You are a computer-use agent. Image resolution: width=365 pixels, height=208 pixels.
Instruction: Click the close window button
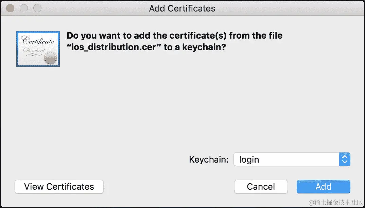pos(10,8)
